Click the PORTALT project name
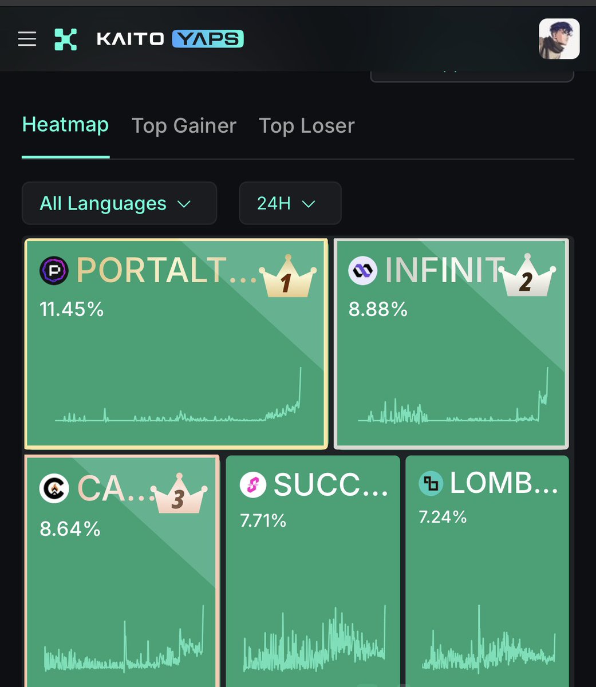The height and width of the screenshot is (687, 596). pyautogui.click(x=167, y=270)
